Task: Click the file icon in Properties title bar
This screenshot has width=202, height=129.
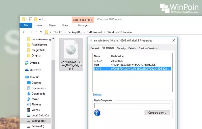Action: (x=91, y=40)
